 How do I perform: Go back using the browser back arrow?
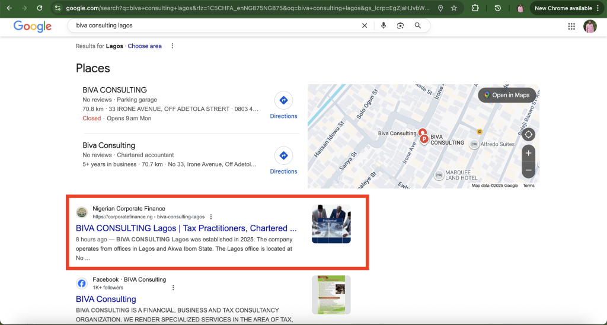(9, 8)
